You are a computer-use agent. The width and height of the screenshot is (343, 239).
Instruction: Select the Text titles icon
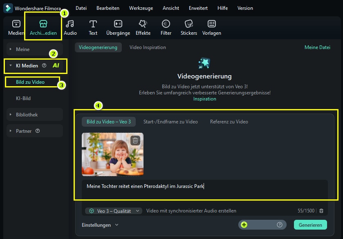(x=93, y=24)
